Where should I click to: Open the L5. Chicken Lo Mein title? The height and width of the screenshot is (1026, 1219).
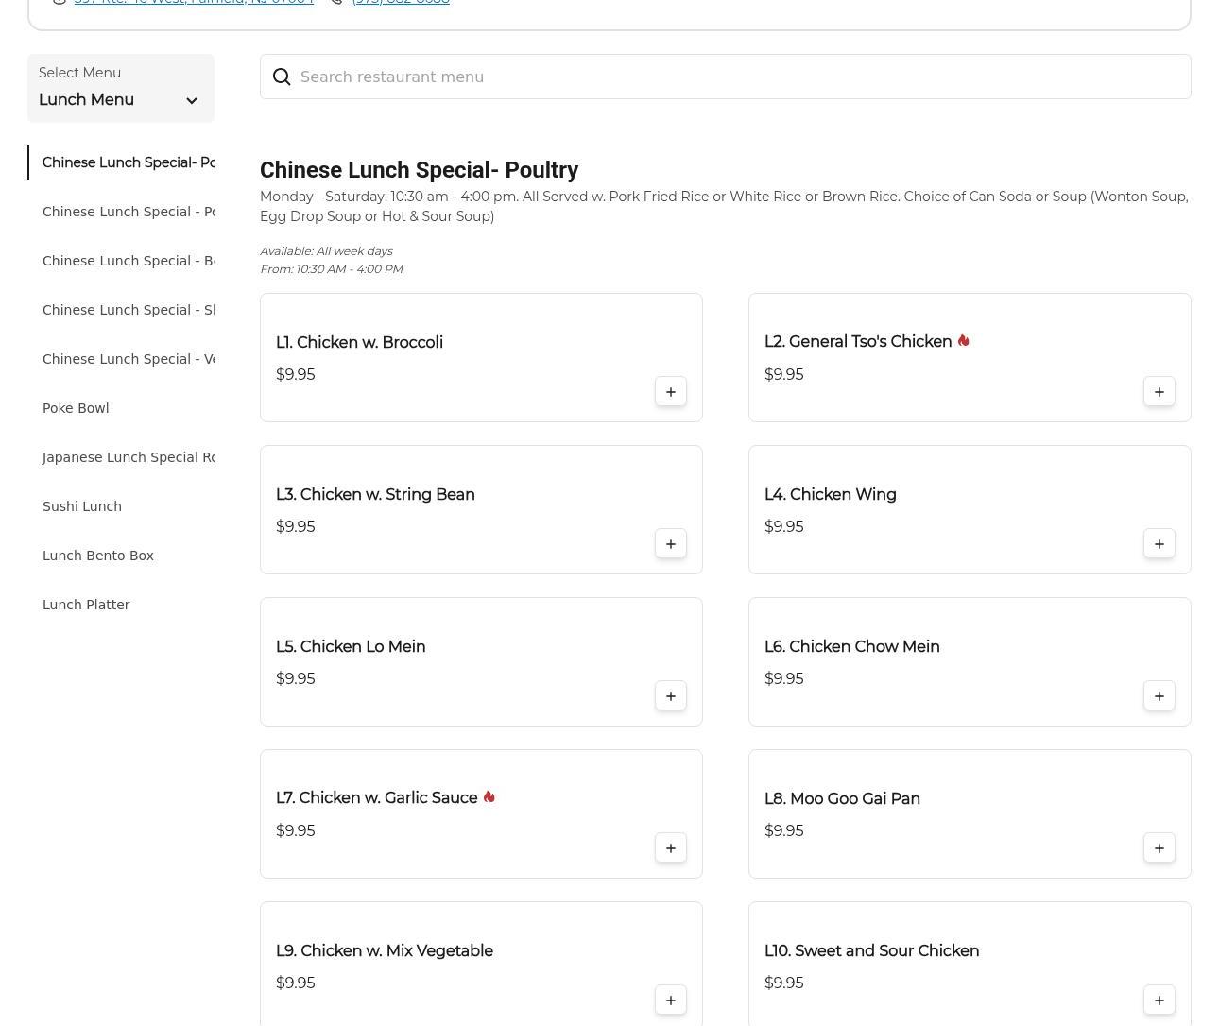coord(351,647)
